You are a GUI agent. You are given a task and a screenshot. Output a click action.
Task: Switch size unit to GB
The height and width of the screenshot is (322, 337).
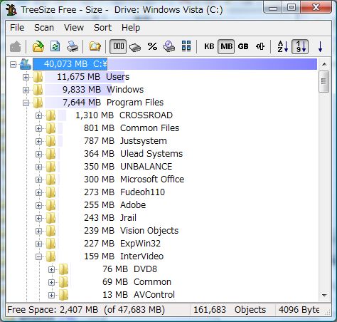243,46
